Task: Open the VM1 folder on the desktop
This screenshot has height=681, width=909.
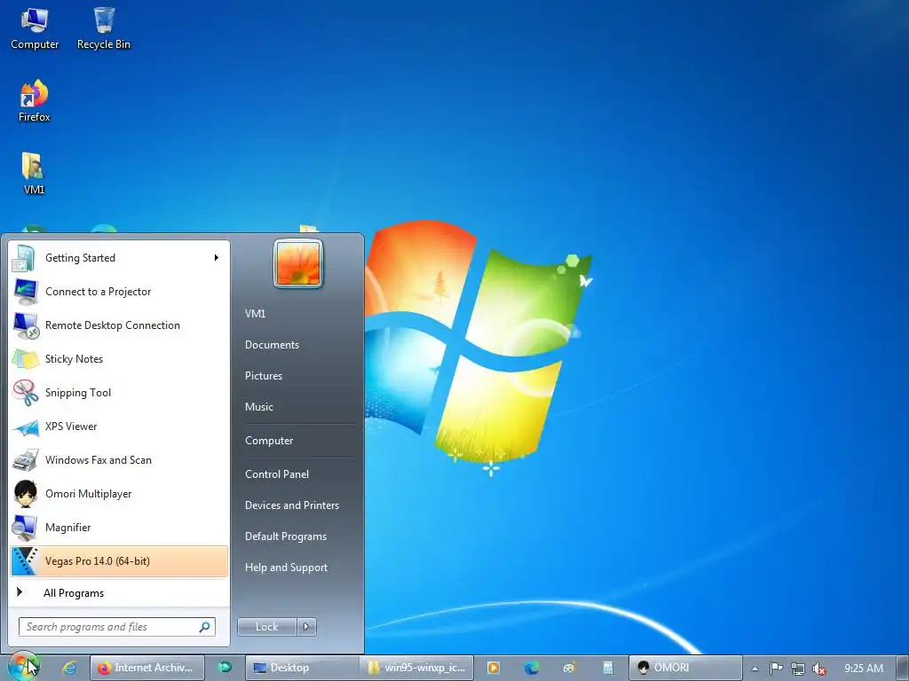Action: click(x=35, y=174)
